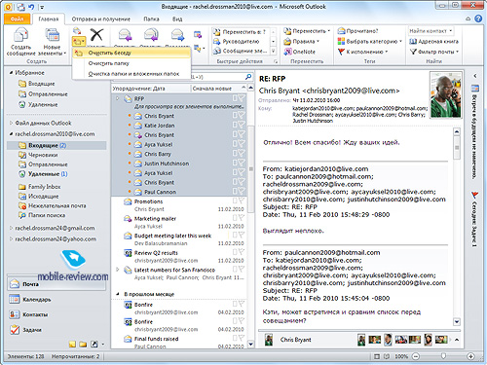Image resolution: width=487 pixels, height=365 pixels.
Task: Choose Очистить беседу menu item
Action: (131, 53)
